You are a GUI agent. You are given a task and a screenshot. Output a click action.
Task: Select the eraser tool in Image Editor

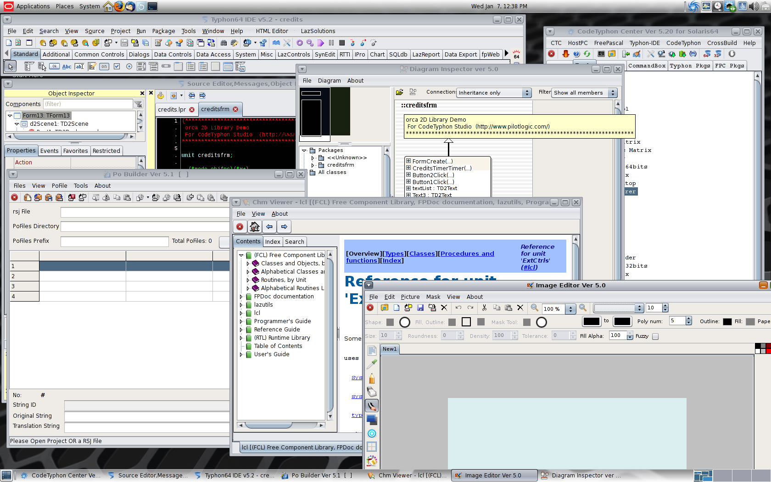(372, 392)
